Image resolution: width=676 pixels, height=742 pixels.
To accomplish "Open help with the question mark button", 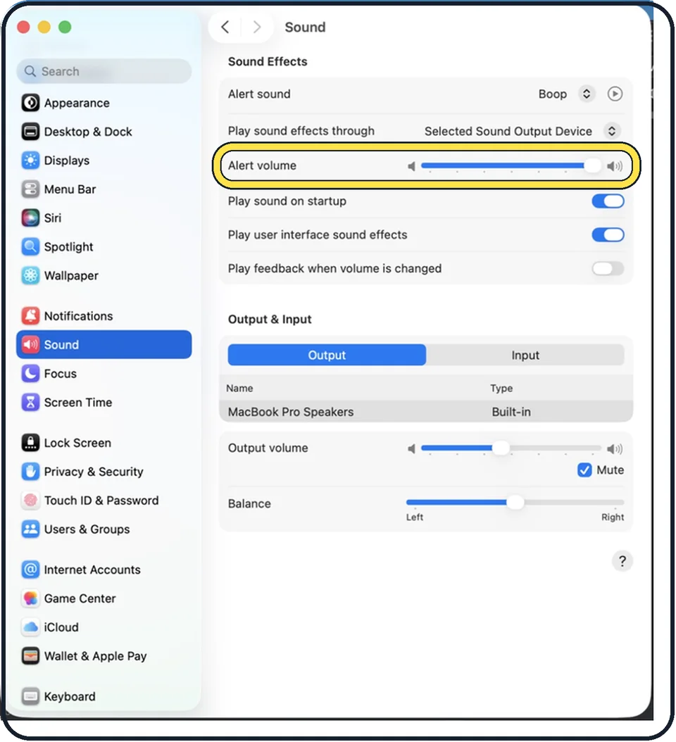I will (x=622, y=561).
